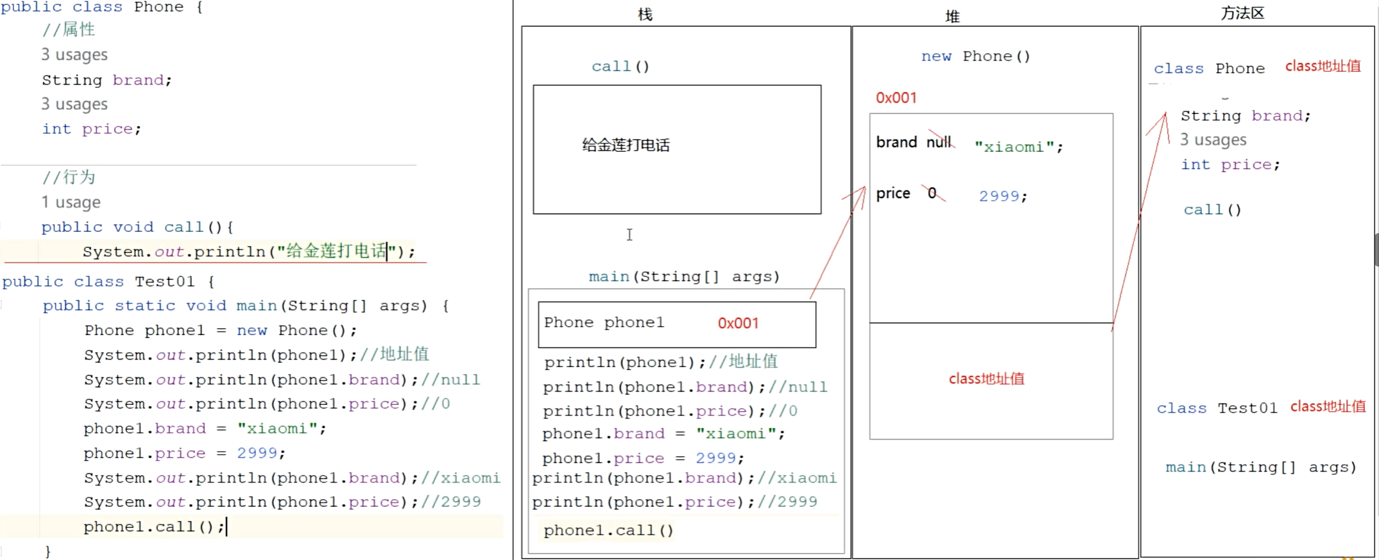Click 'phone1.brand = "xiaomi";' in the code editor

(205, 429)
